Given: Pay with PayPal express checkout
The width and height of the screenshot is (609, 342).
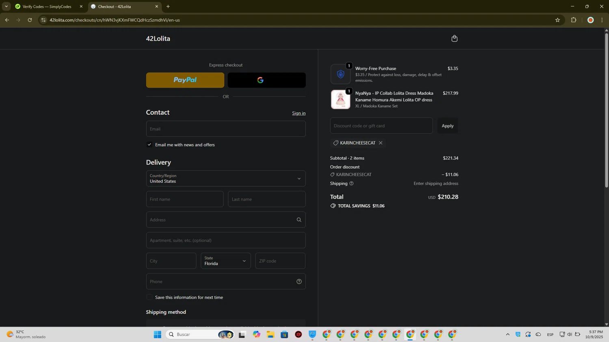Looking at the screenshot, I should (185, 80).
